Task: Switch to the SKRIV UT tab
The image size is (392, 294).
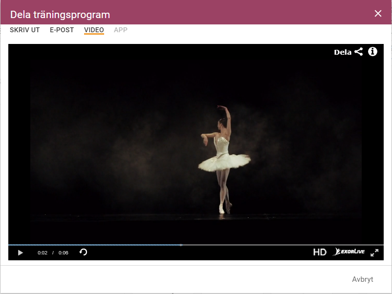Action: 25,30
